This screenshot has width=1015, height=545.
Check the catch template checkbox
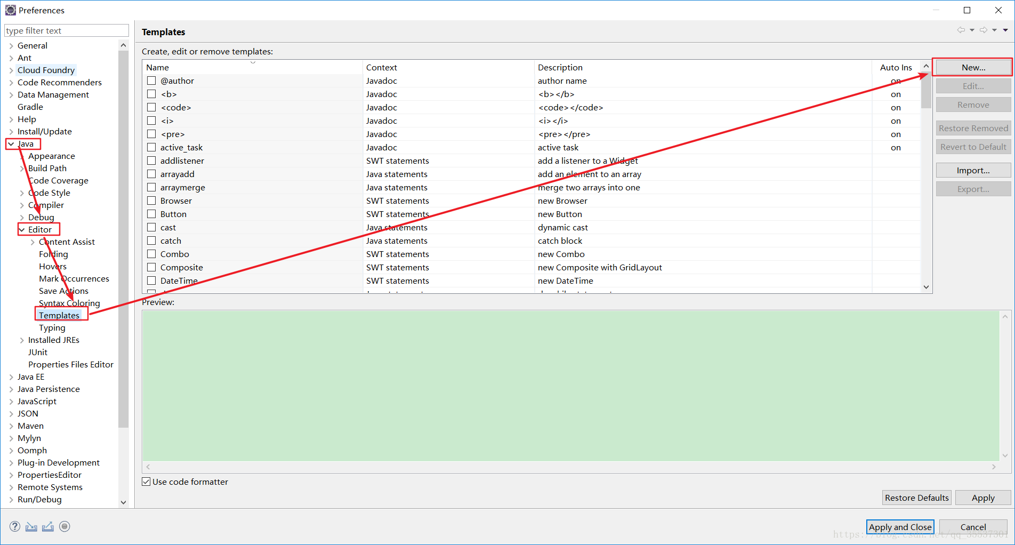point(151,241)
